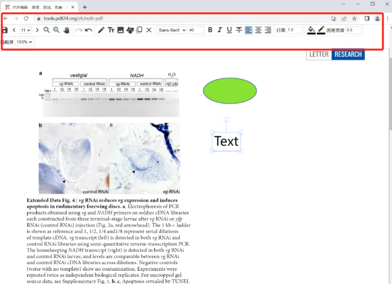This screenshot has width=392, height=284.
Task: Align text to the right
Action: (268, 30)
